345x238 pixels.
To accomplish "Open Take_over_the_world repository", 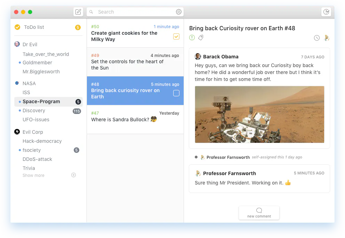I will [46, 54].
